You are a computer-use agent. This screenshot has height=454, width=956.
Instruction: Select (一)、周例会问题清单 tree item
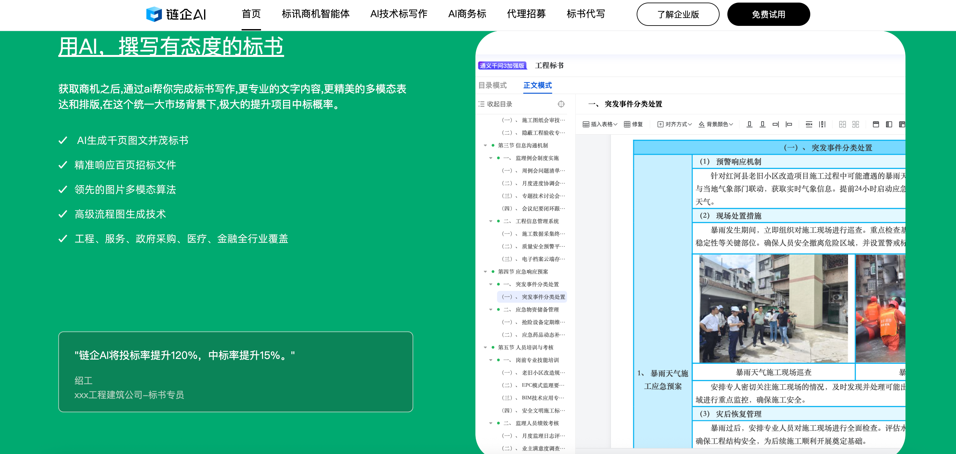click(533, 171)
